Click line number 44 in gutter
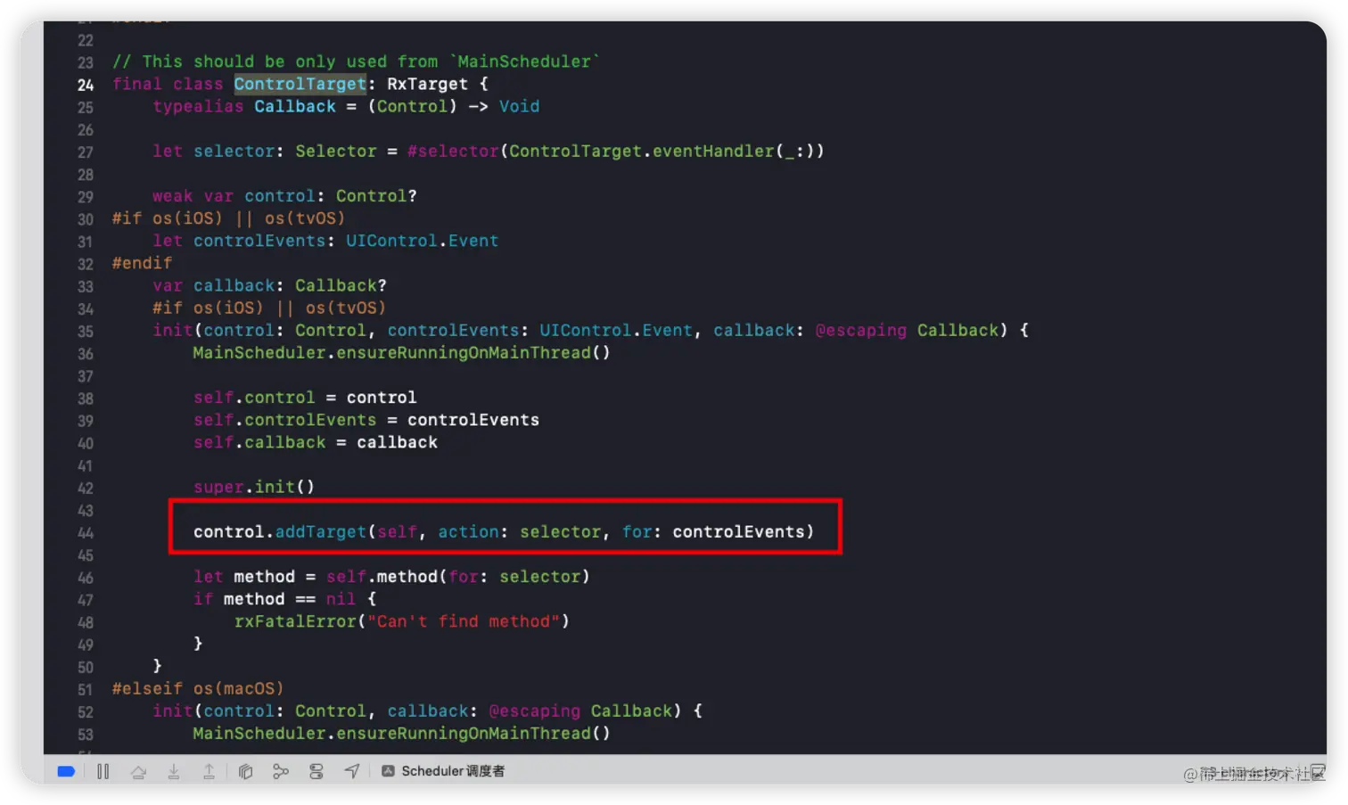Image resolution: width=1348 pixels, height=805 pixels. click(86, 533)
